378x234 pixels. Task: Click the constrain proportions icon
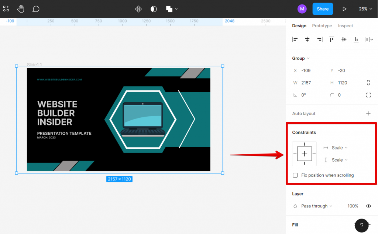click(368, 82)
